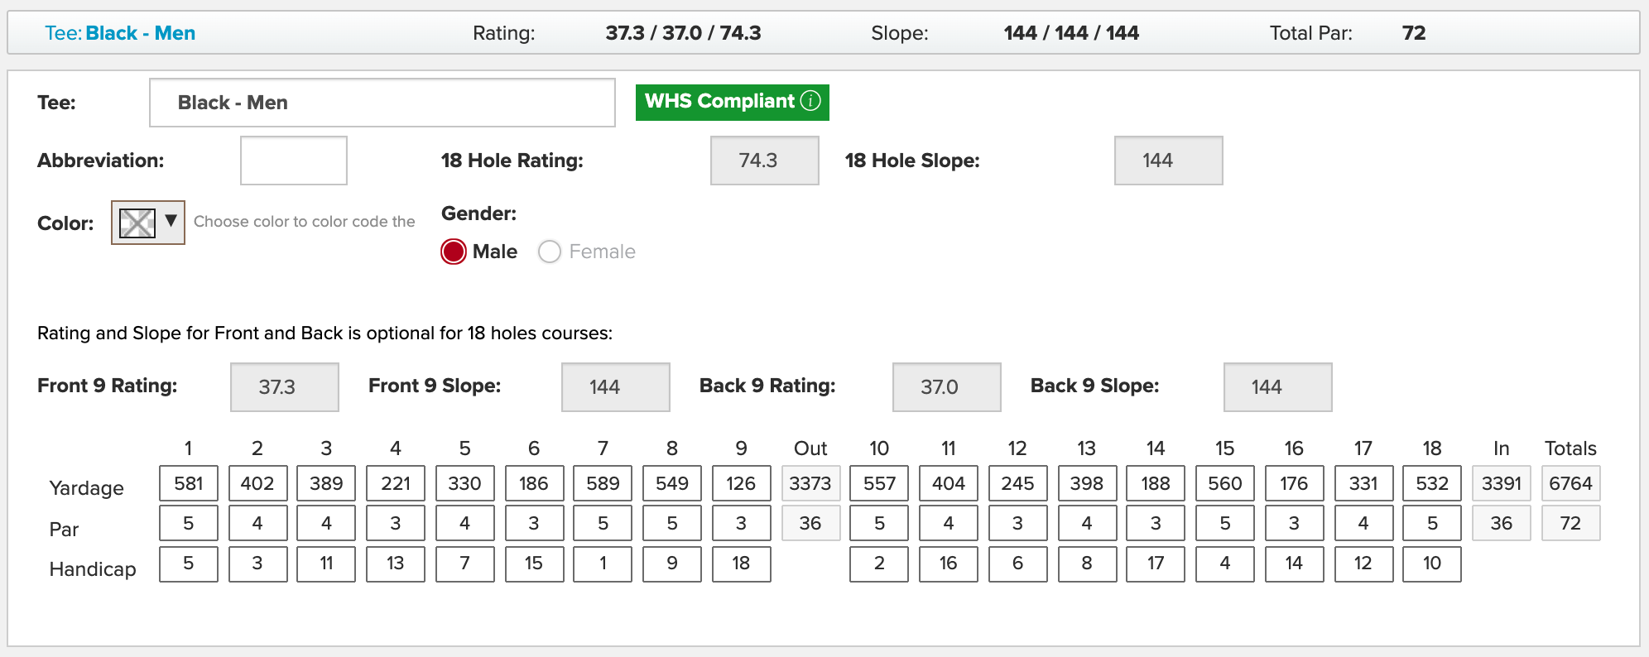
Task: Select hole 18 handicap box showing 10
Action: [x=1432, y=563]
